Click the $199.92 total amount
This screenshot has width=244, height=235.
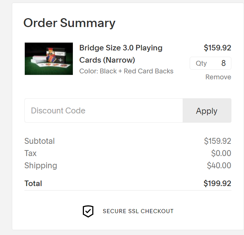click(x=217, y=183)
